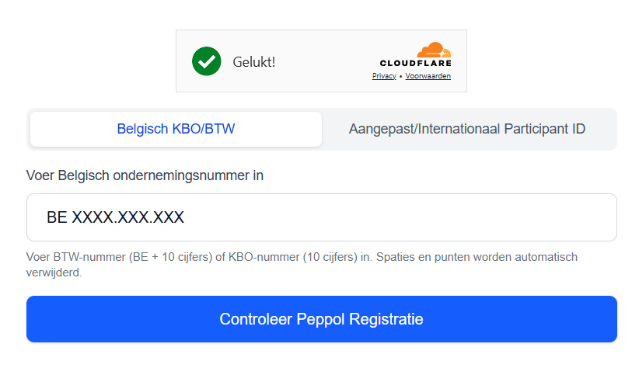Open the Cloudflare Privacy link
This screenshot has height=368, width=639.
pyautogui.click(x=384, y=76)
